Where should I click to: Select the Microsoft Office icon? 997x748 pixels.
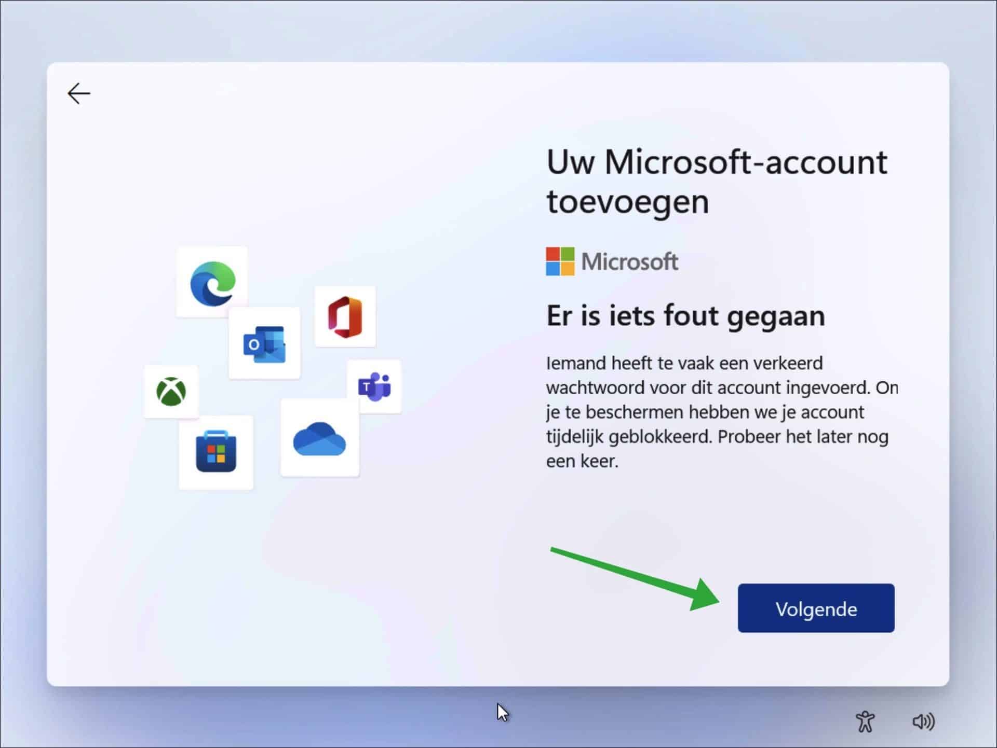345,316
